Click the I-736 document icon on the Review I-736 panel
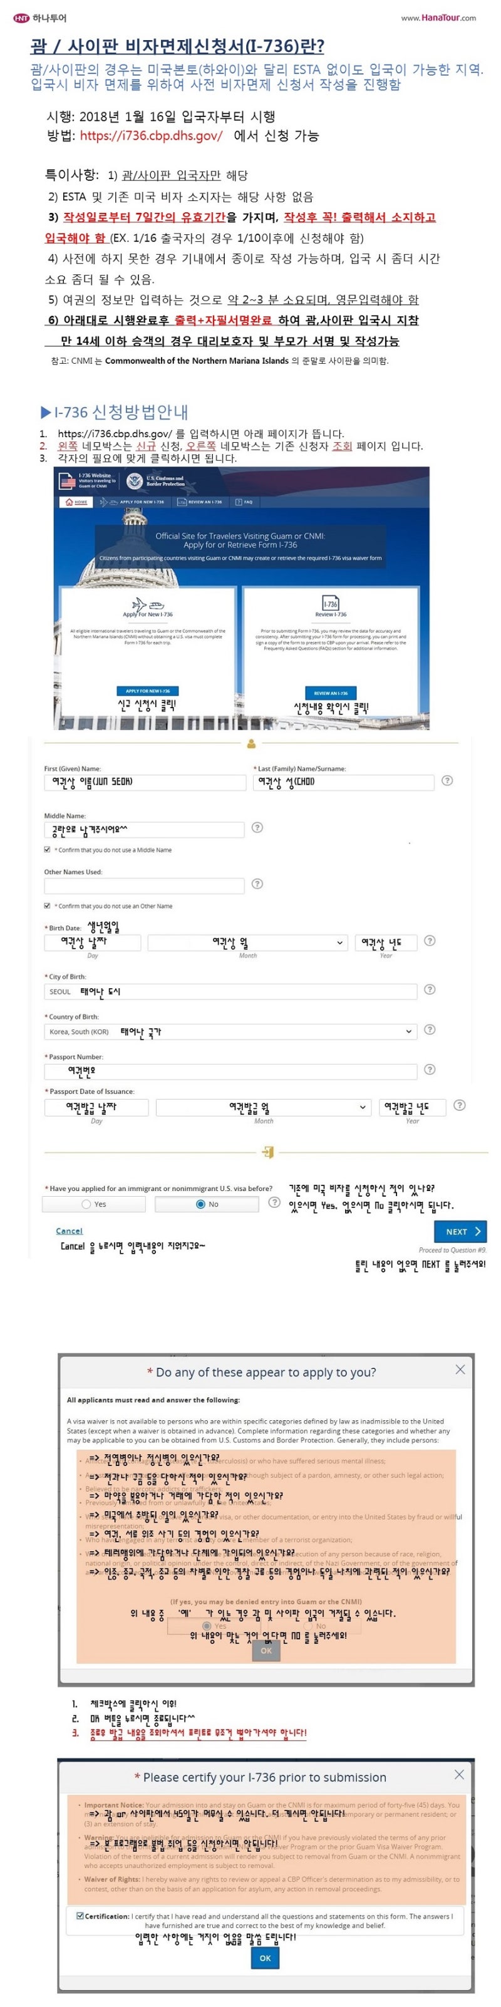Screen dimensions: 501x2007 (x=329, y=603)
